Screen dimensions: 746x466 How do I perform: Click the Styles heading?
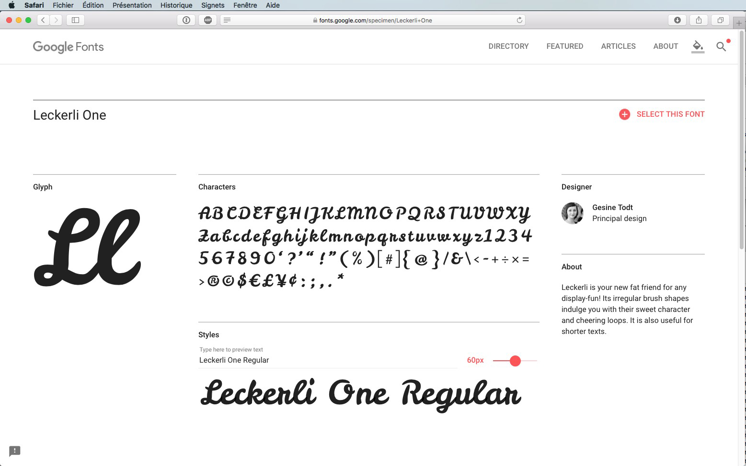pyautogui.click(x=208, y=335)
